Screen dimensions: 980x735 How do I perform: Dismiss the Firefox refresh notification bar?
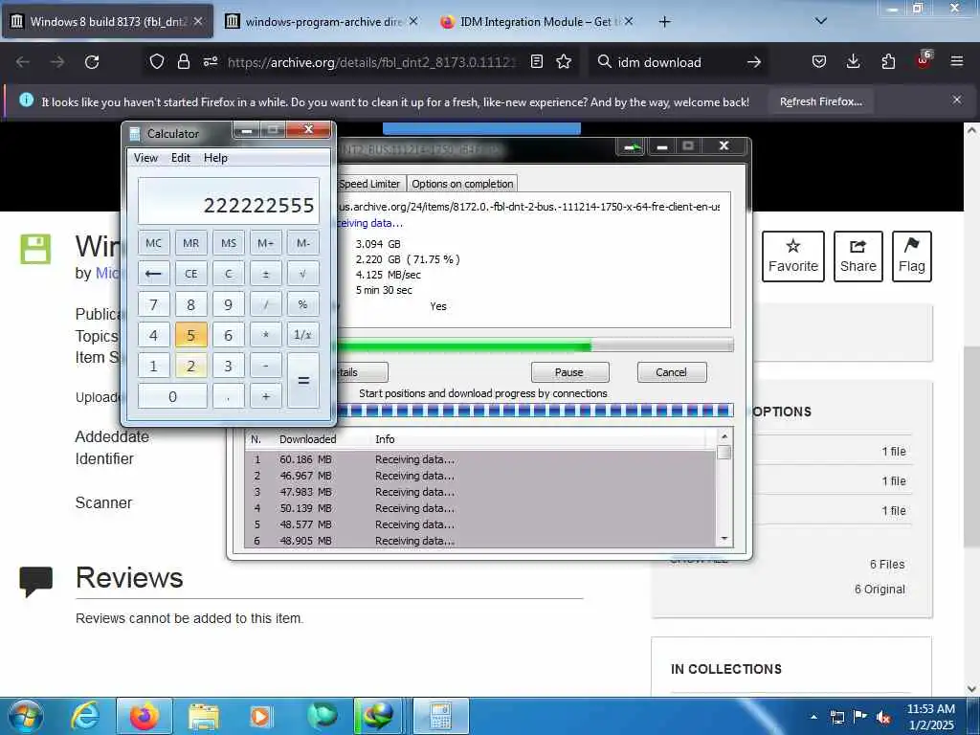pos(957,100)
